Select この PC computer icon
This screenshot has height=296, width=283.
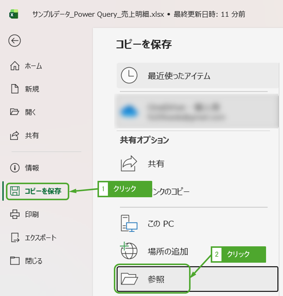(129, 224)
